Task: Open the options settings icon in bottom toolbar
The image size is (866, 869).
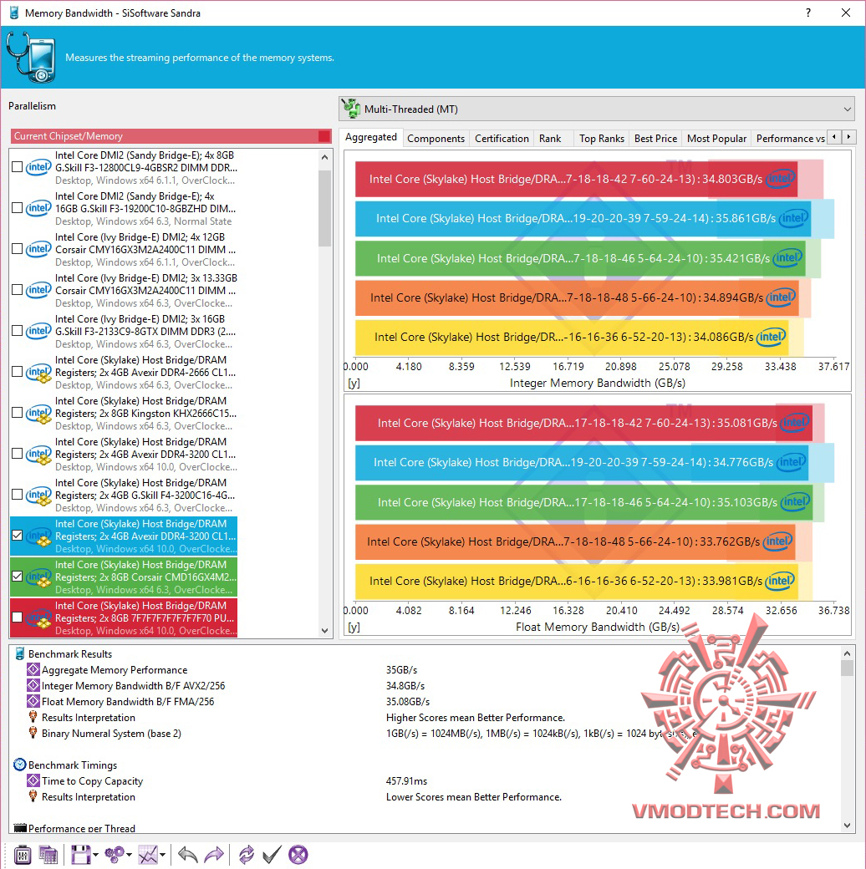Action: (x=23, y=855)
